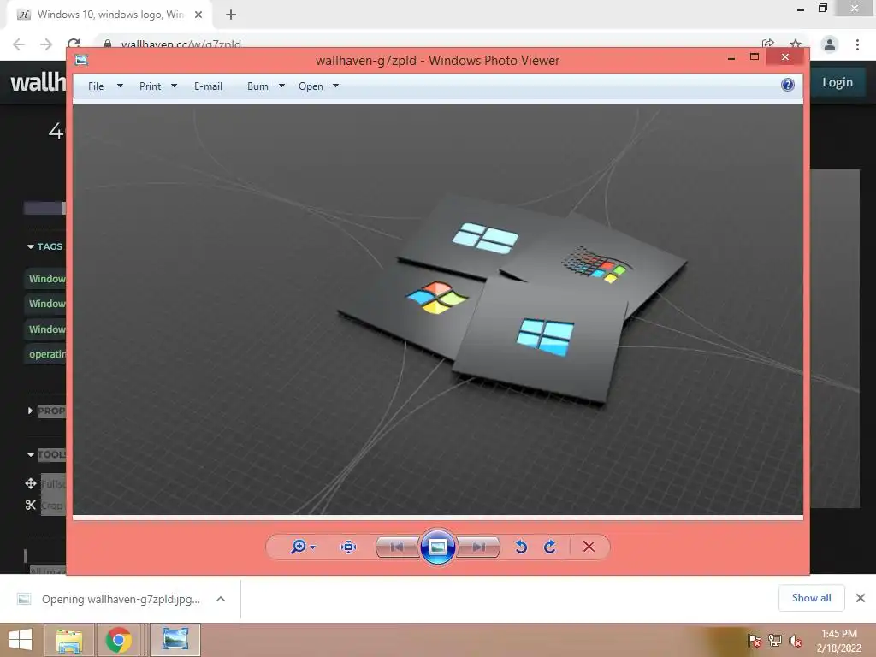
Task: Collapse the TOOLS section
Action: pos(46,454)
